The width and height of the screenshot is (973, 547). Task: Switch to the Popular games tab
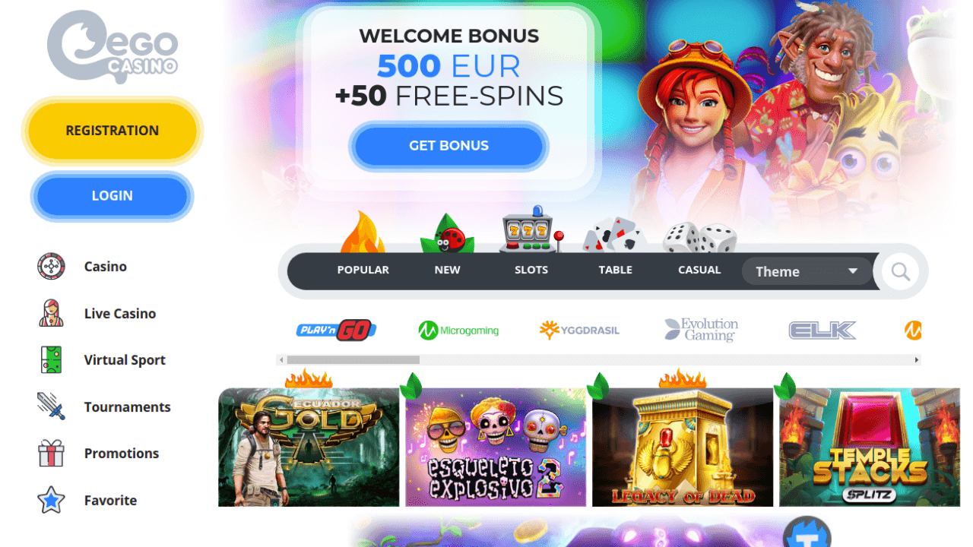click(x=363, y=270)
